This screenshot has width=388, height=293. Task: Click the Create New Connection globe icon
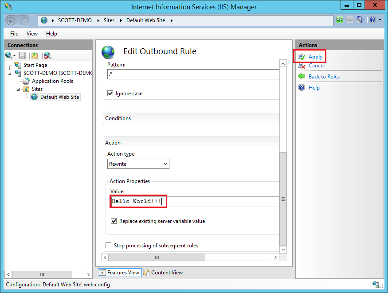(8, 55)
